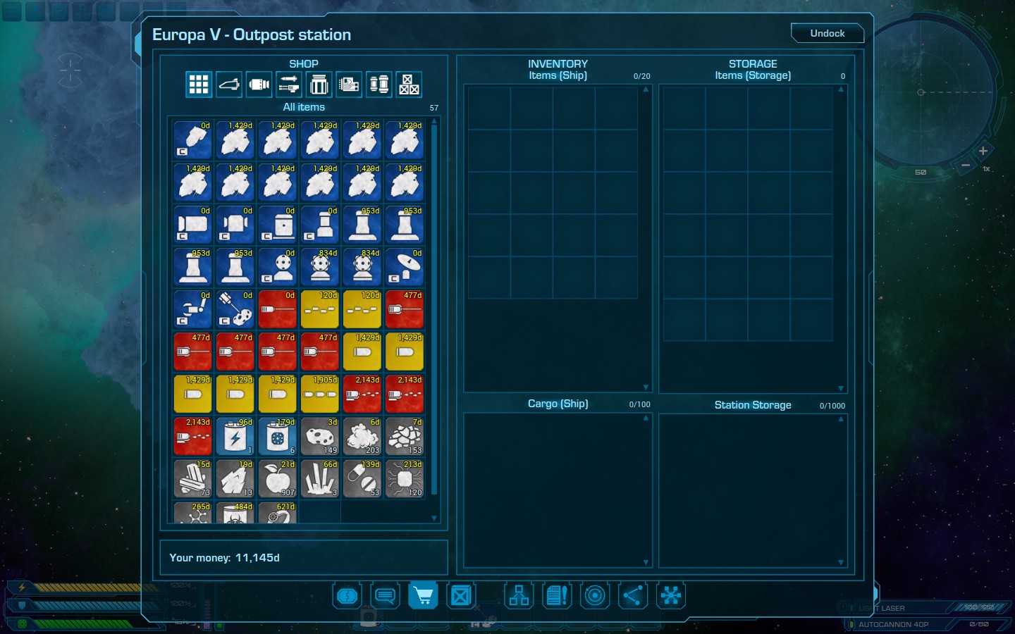This screenshot has height=634, width=1015.
Task: Open the hierarchy tree icon in bottom bar
Action: point(519,597)
